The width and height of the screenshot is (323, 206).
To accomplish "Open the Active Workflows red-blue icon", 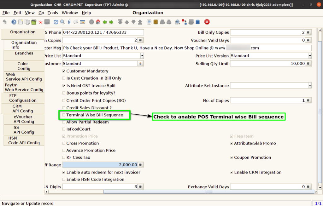I will (x=184, y=22).
